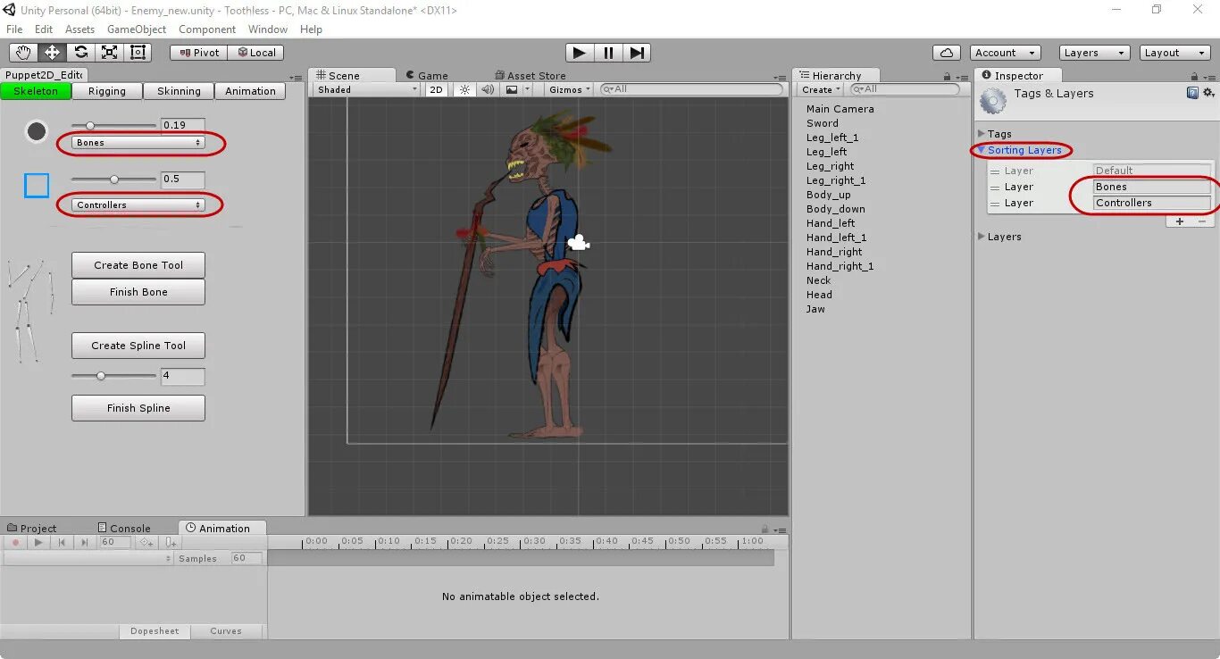The image size is (1220, 659).
Task: Click the Finish Spline button
Action: [x=138, y=408]
